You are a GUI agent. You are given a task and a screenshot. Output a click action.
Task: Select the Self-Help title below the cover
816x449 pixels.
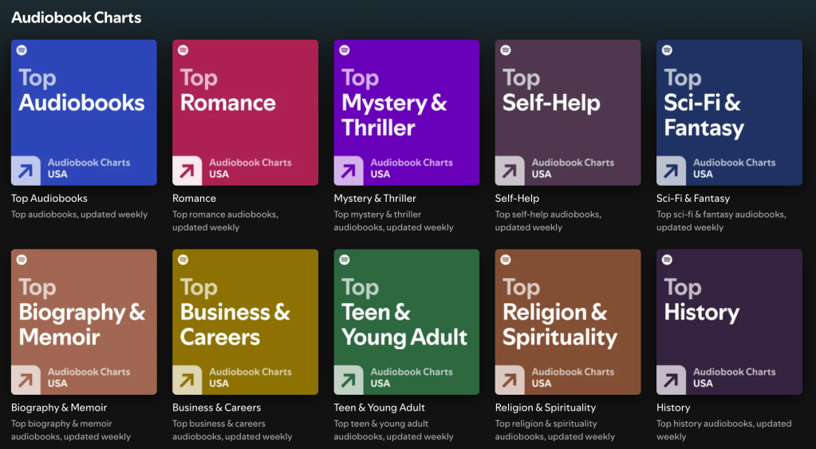[517, 199]
